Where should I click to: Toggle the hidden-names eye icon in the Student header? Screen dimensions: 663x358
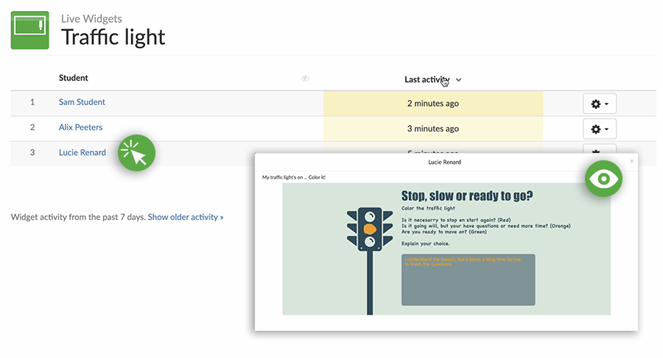[x=306, y=79]
